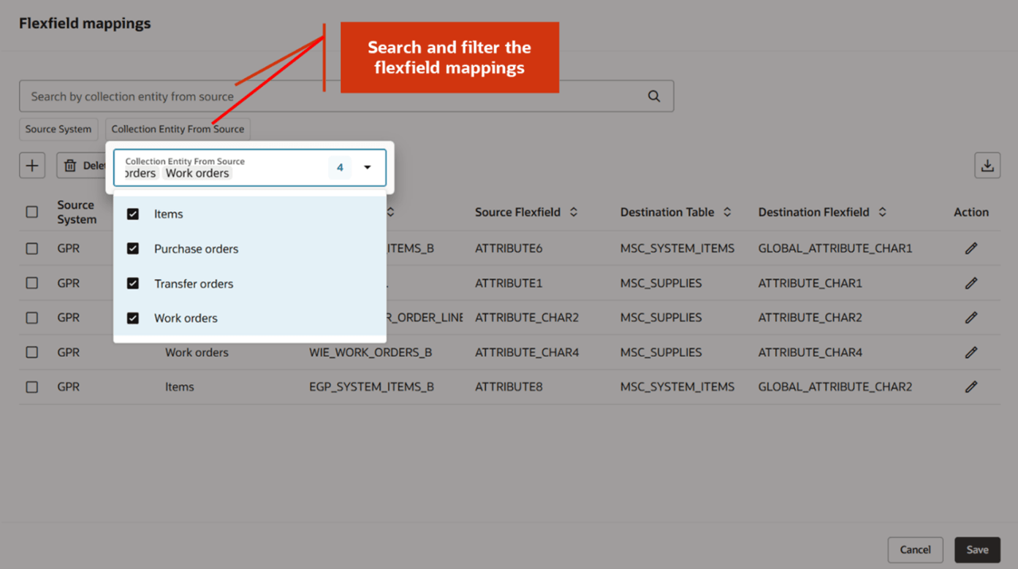Click the magnifying glass search icon
This screenshot has height=569, width=1018.
(x=653, y=96)
